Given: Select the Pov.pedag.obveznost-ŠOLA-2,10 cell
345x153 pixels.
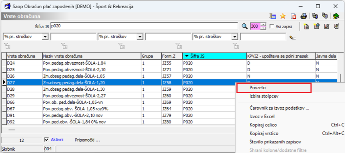Looking at the screenshot, I should tap(92, 70).
